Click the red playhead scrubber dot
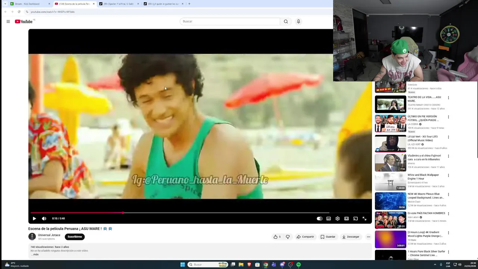The height and width of the screenshot is (269, 478). pos(123,213)
